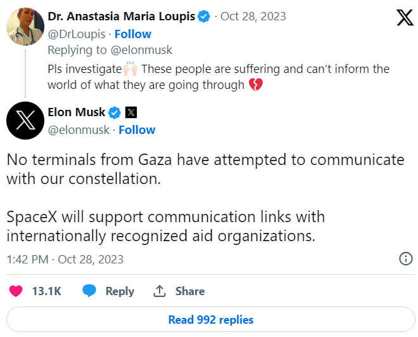Click Elon Musk's blue verified badge
The height and width of the screenshot is (337, 418).
tap(115, 113)
